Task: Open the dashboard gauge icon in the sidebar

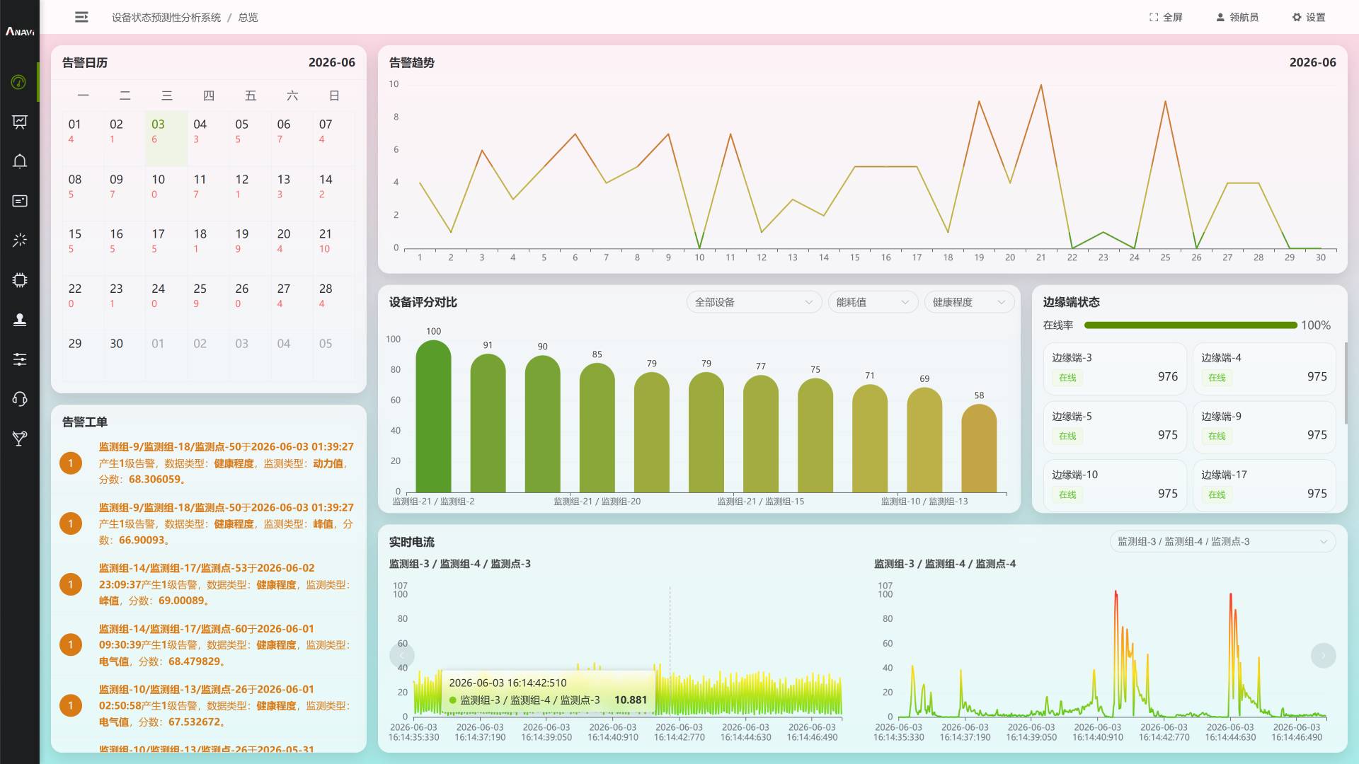Action: pyautogui.click(x=20, y=82)
